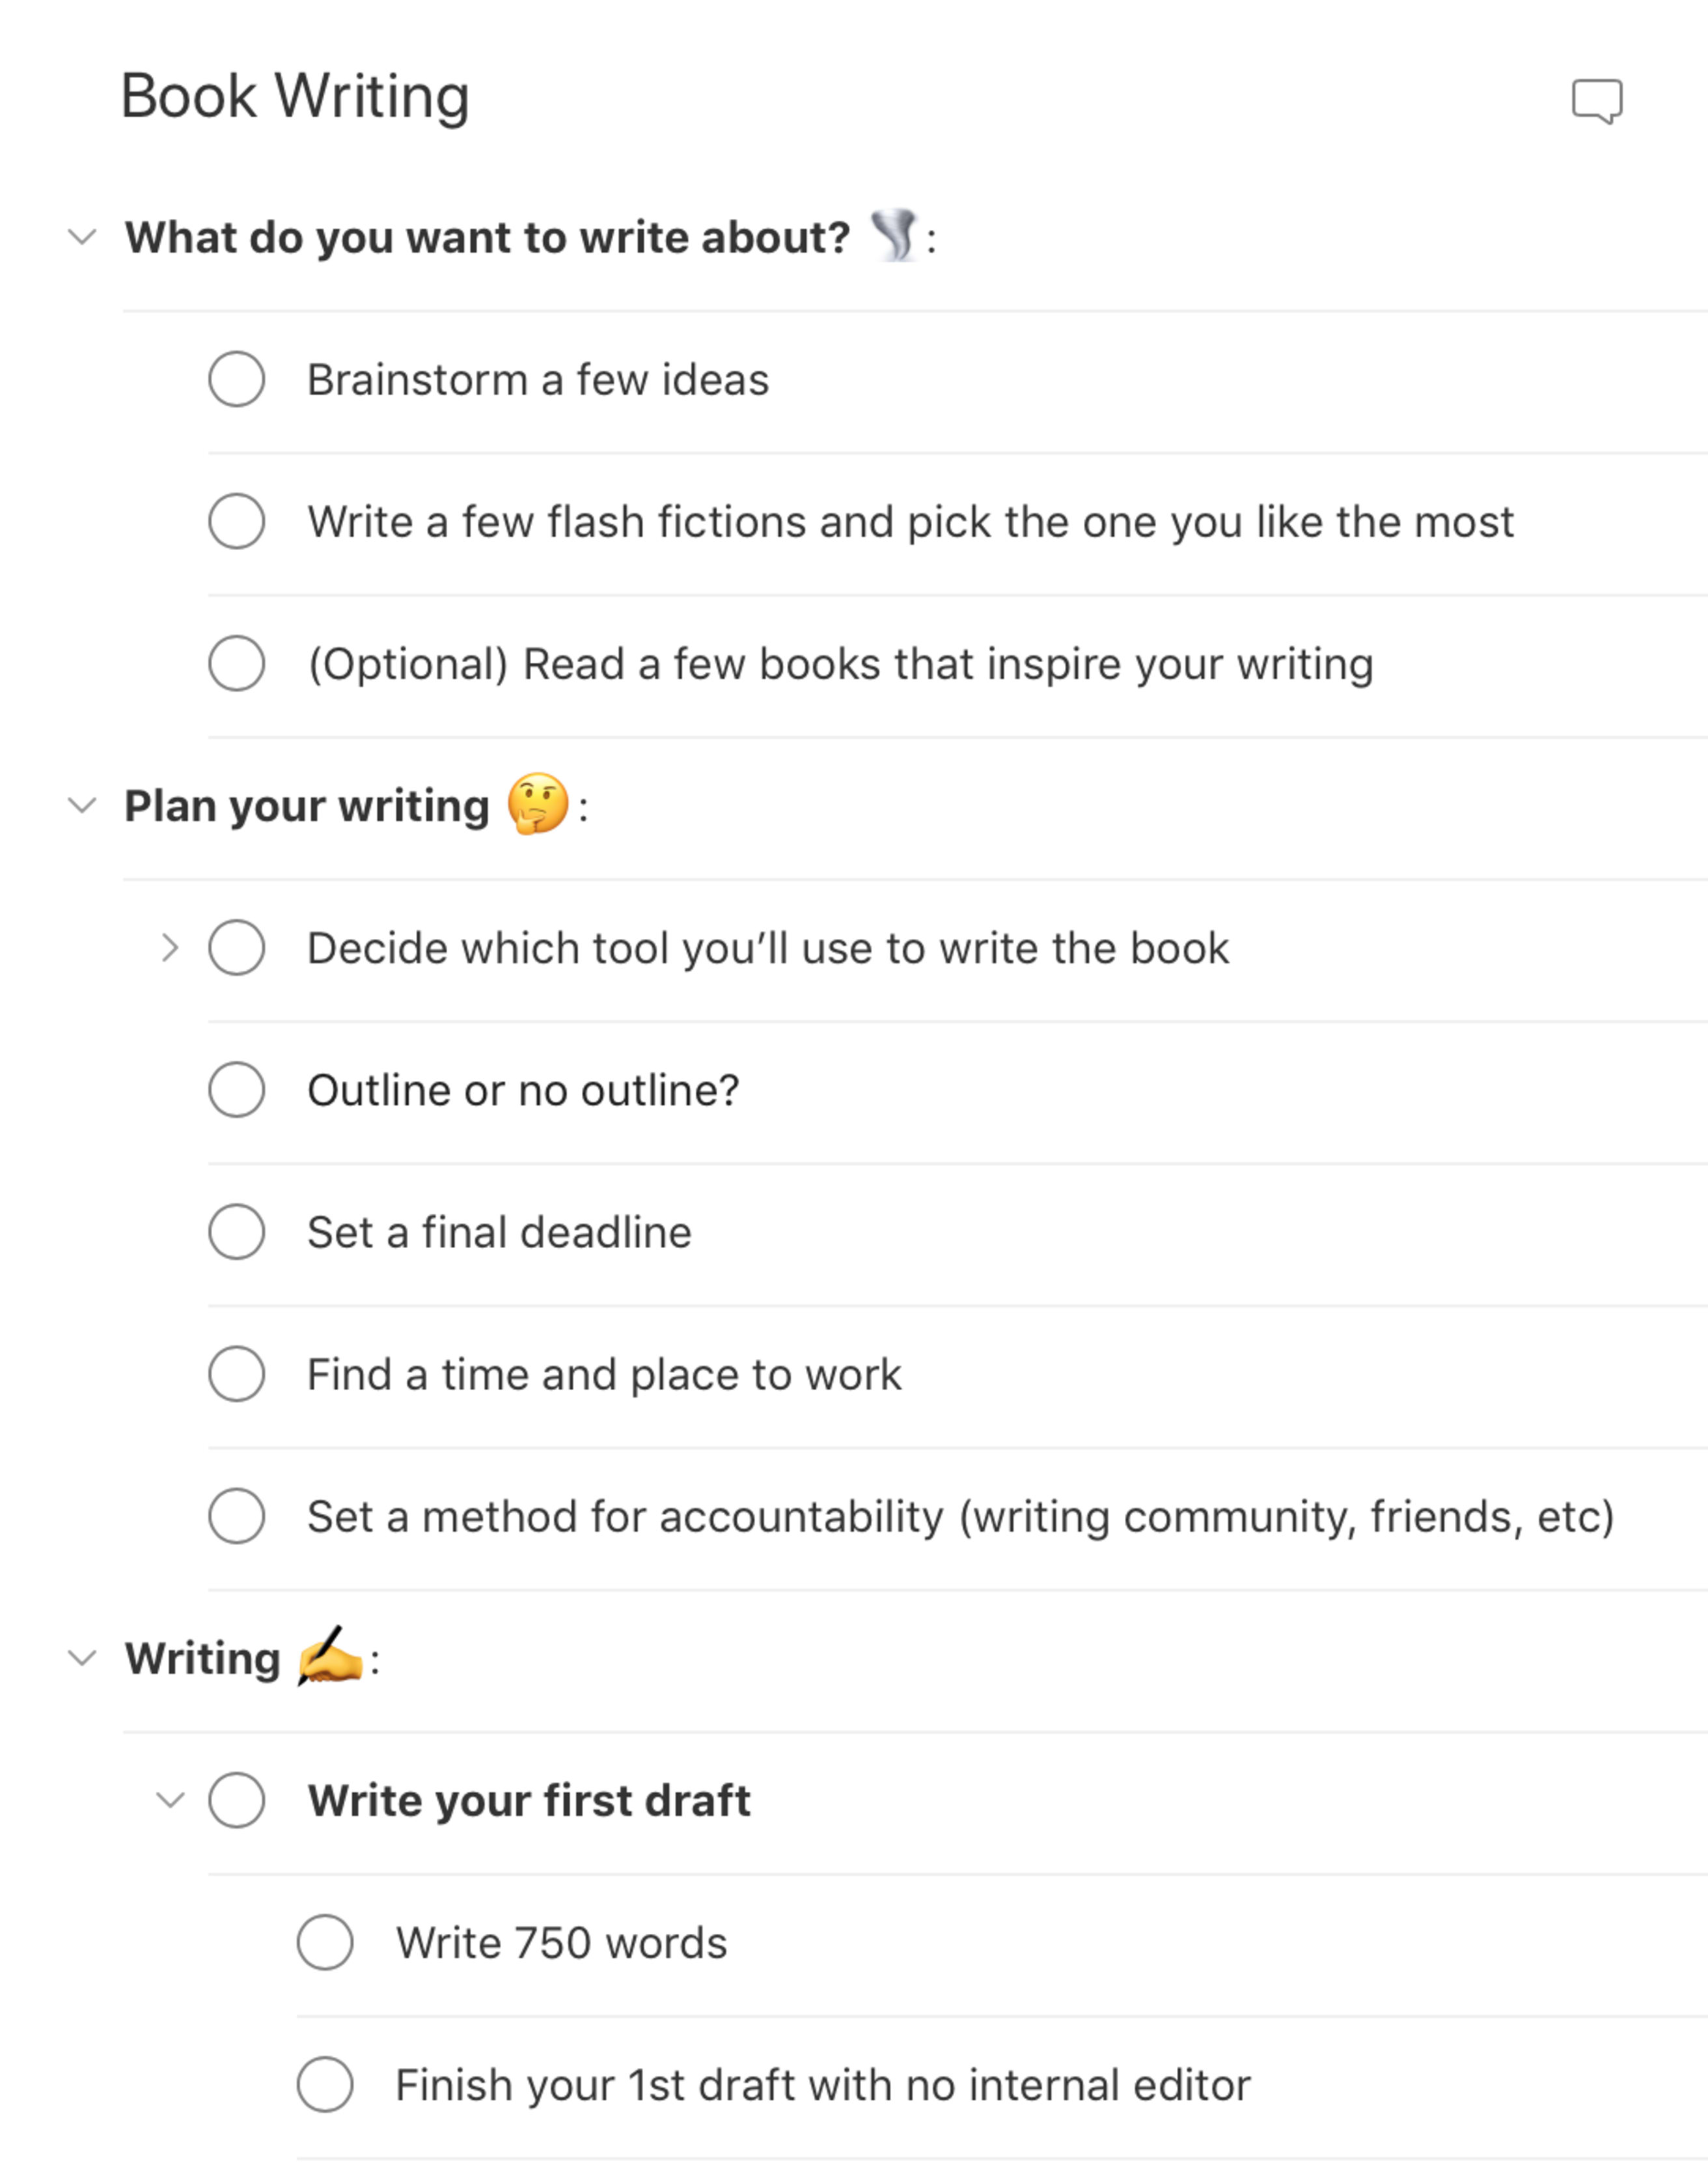Collapse the Plan your writing section
The width and height of the screenshot is (1708, 2176).
click(85, 807)
